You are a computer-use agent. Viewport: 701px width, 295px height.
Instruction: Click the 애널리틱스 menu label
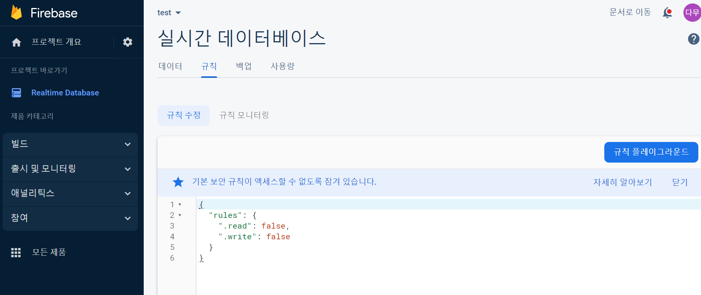tap(32, 193)
